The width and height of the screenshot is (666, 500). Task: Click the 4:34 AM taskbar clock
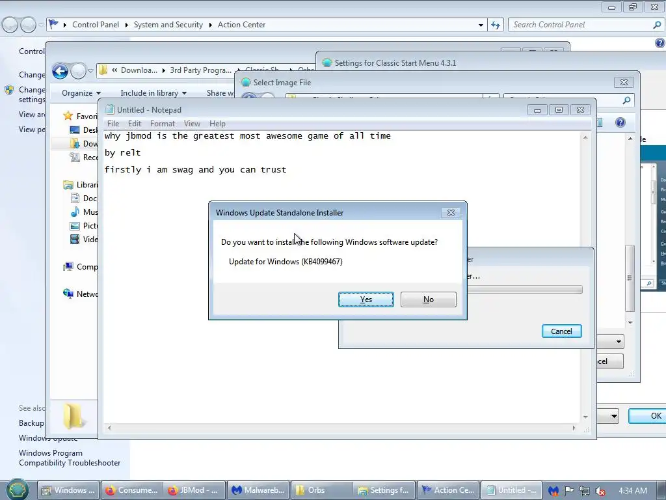633,491
